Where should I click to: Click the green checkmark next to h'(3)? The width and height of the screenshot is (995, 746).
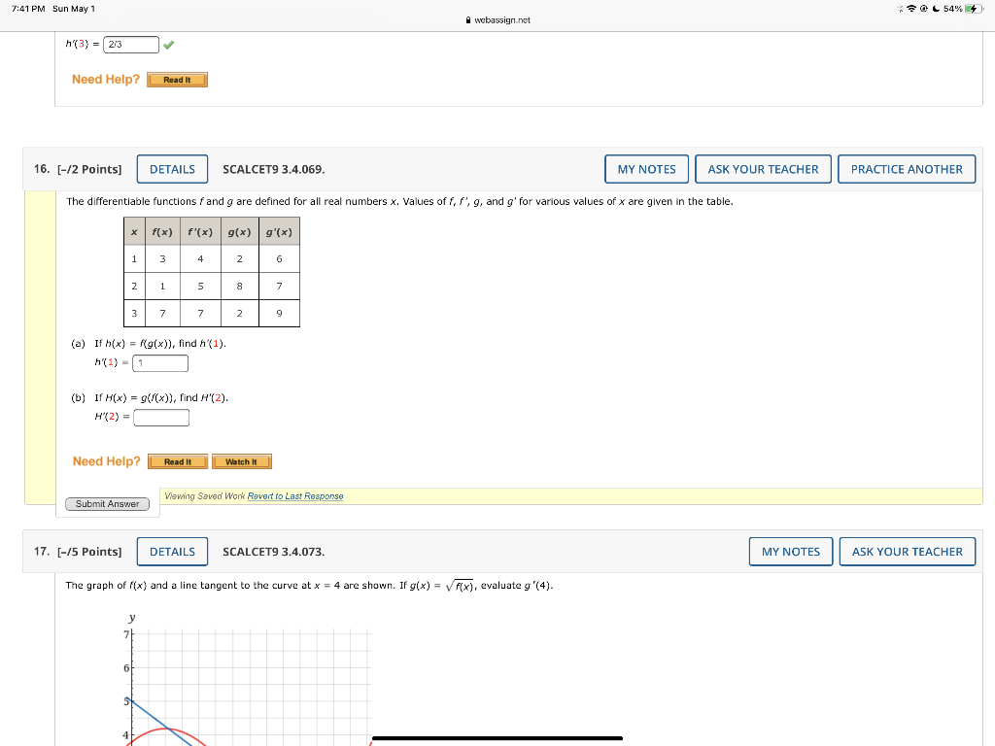167,44
